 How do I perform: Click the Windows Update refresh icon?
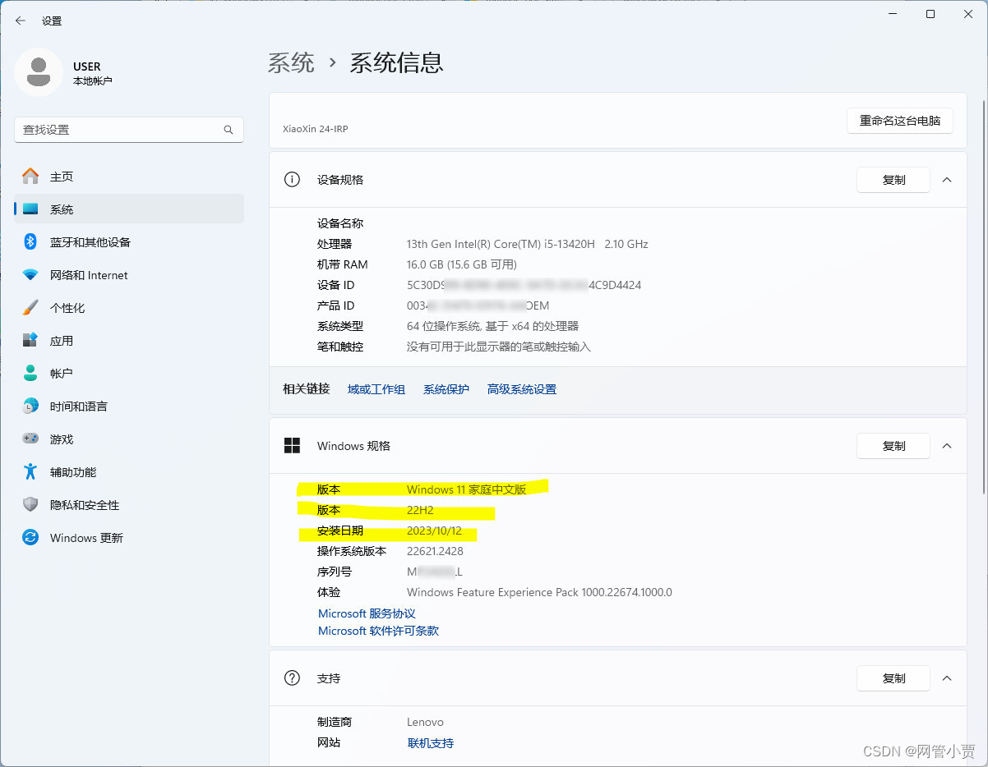pyautogui.click(x=30, y=538)
